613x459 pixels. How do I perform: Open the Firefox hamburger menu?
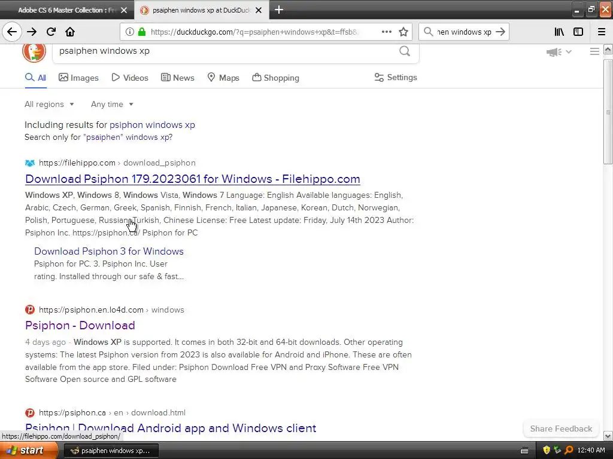602,32
